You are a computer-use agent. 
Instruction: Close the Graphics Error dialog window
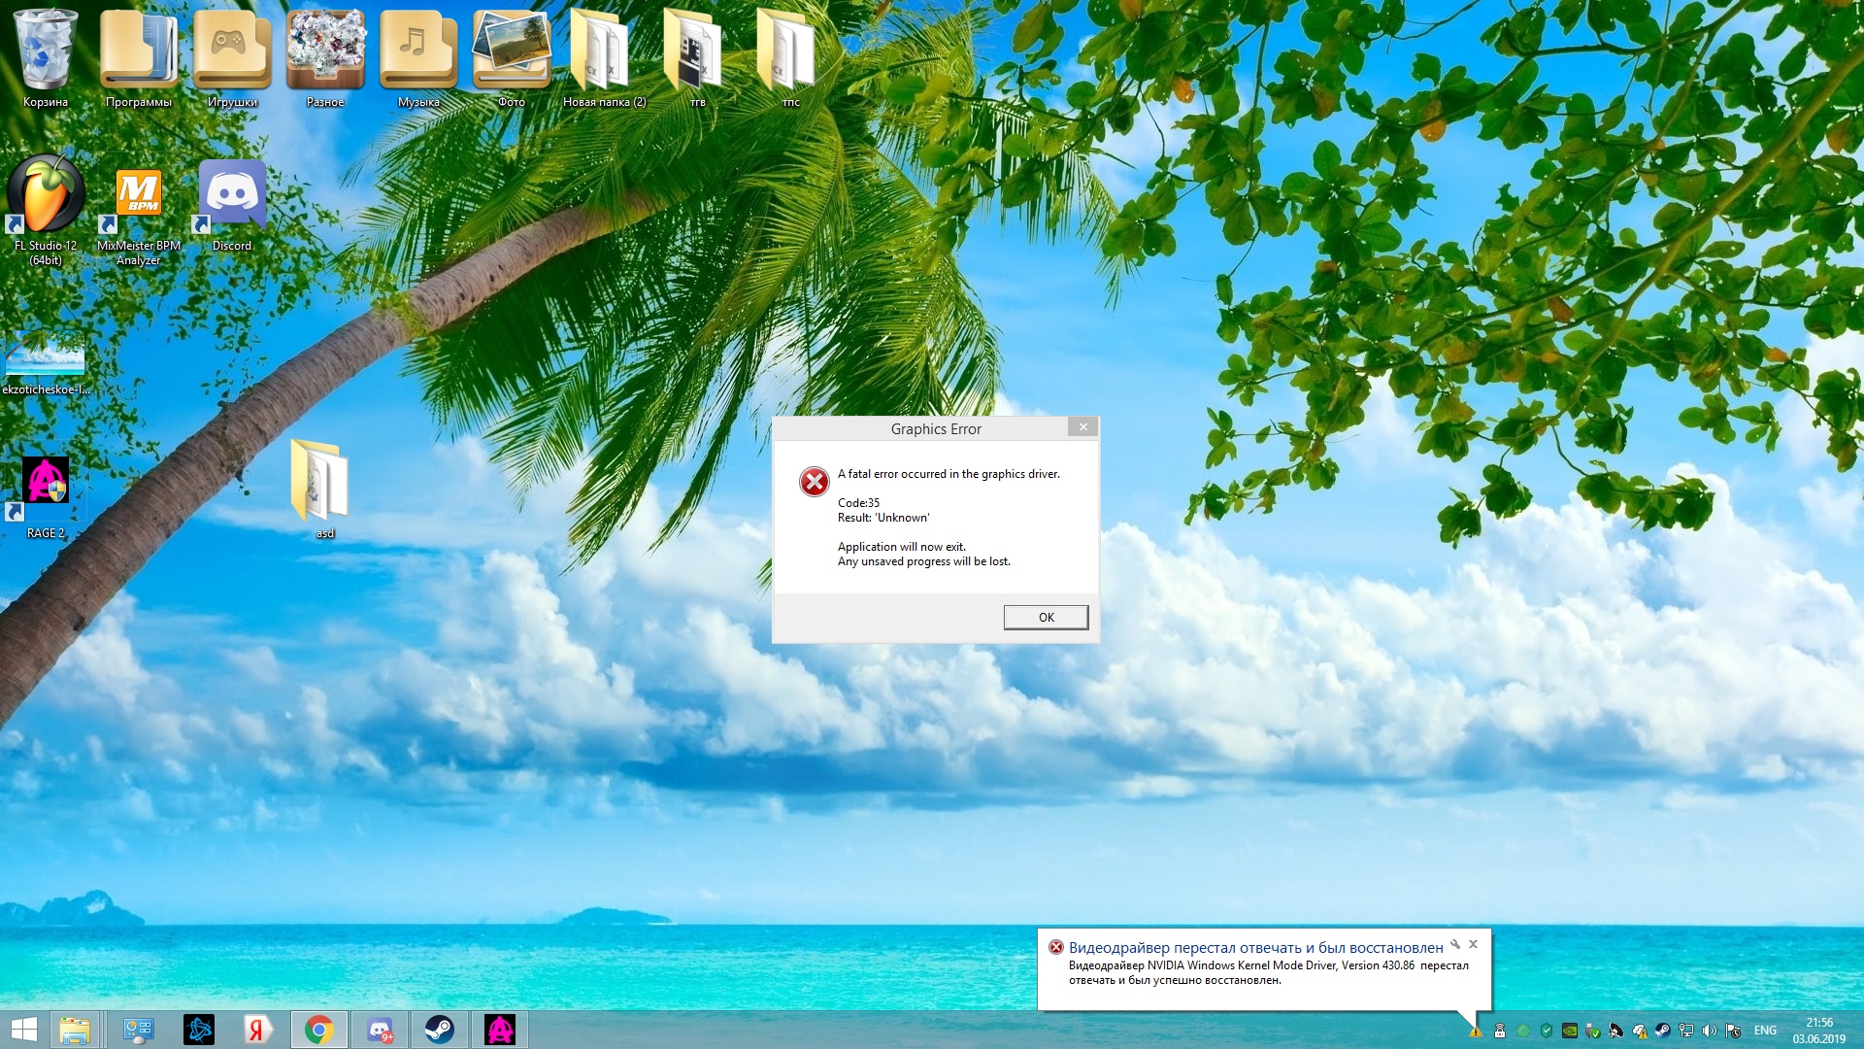(1083, 427)
